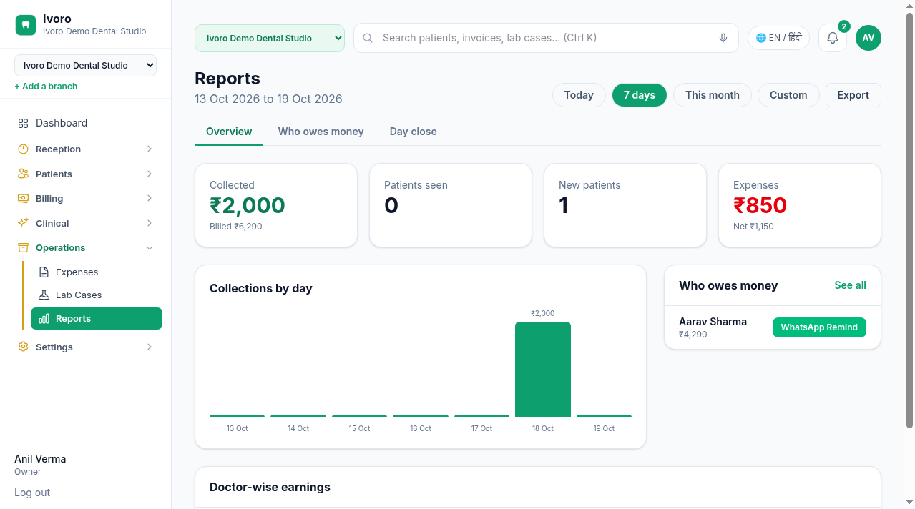The height and width of the screenshot is (509, 915).
Task: Open the top green clinic dropdown
Action: click(270, 38)
